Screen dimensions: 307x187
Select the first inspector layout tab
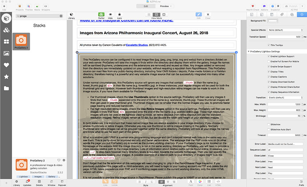coord(252,15)
